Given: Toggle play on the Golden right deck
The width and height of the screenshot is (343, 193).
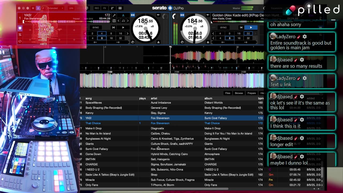Looking at the screenshot, I should click(x=251, y=27).
